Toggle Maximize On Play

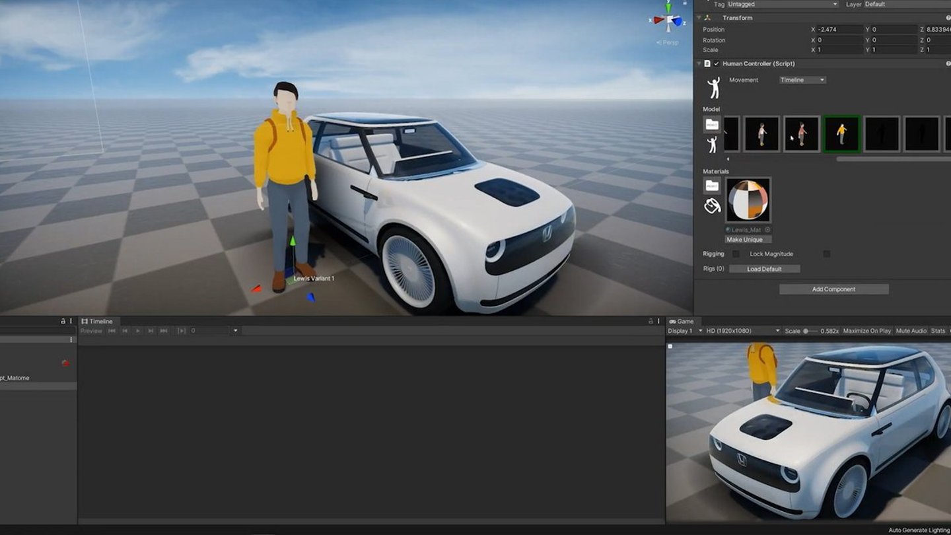pos(867,330)
